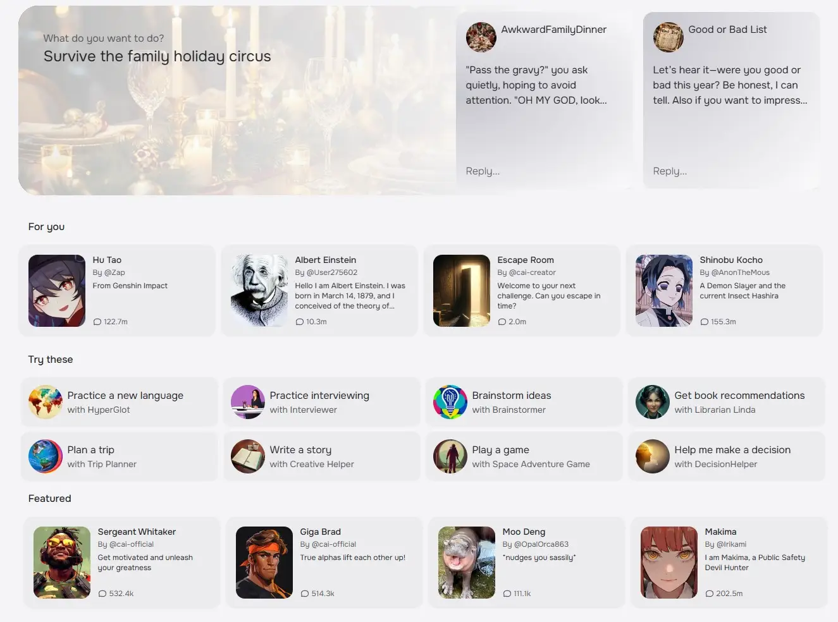The width and height of the screenshot is (838, 622).
Task: Click the Interviewer avatar icon
Action: (247, 401)
